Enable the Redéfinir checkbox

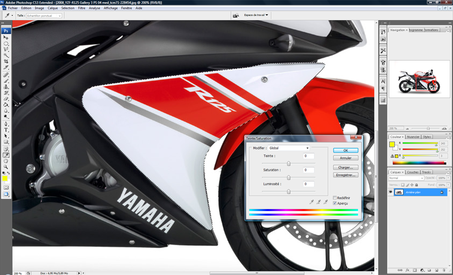coord(334,198)
